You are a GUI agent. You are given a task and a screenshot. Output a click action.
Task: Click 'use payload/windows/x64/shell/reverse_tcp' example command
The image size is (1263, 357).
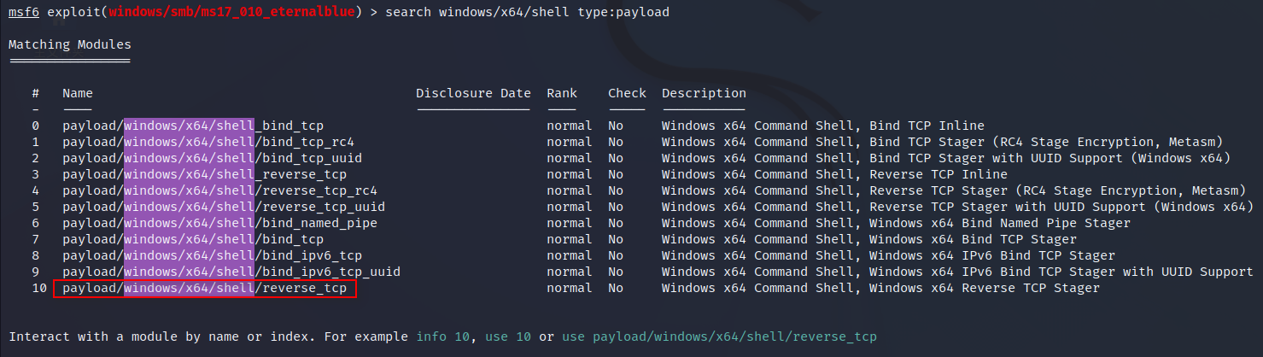point(719,337)
